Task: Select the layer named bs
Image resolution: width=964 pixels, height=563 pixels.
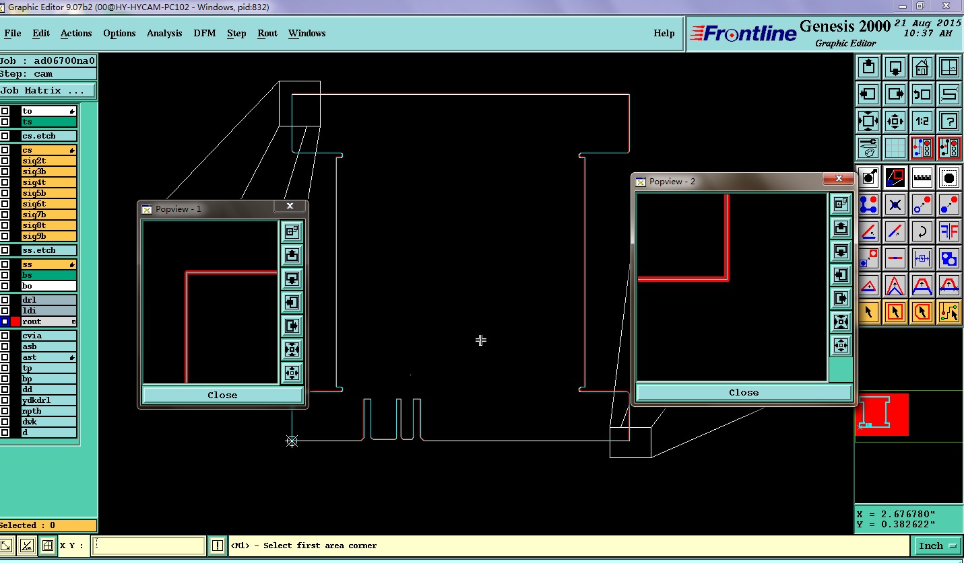Action: coord(49,275)
